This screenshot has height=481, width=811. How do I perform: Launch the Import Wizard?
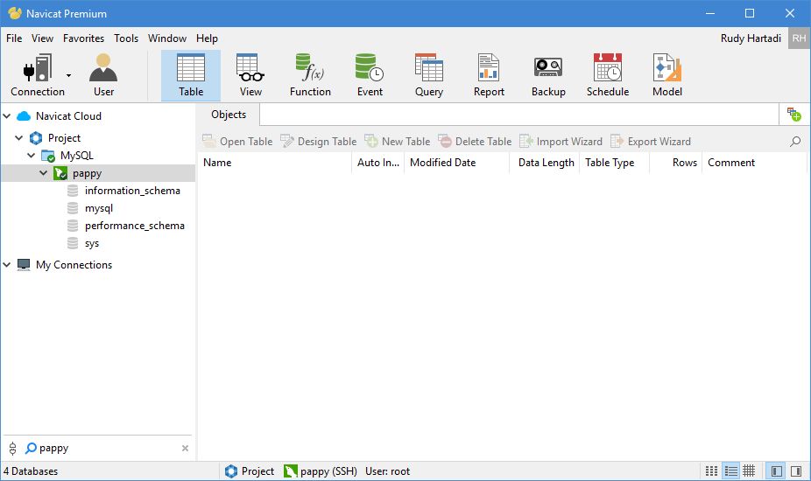click(x=561, y=141)
